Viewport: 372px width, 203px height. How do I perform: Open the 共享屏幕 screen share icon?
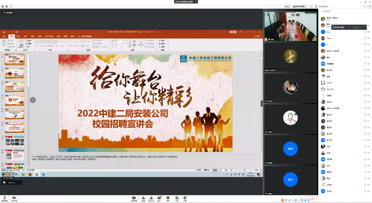134,198
